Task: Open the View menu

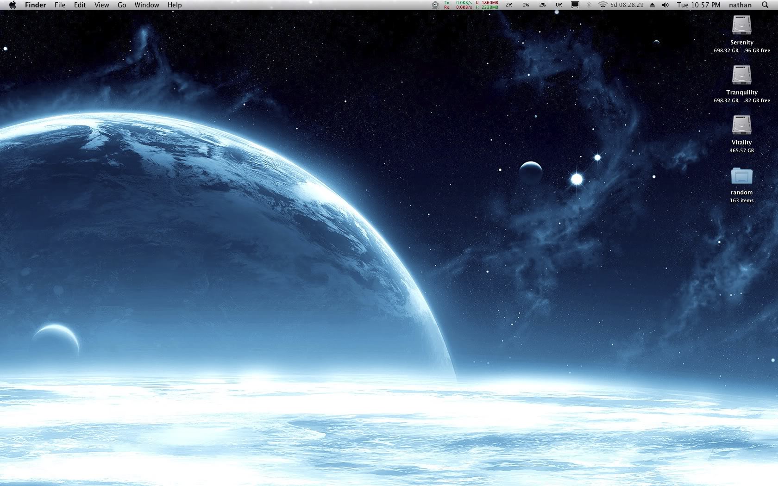Action: pyautogui.click(x=101, y=5)
